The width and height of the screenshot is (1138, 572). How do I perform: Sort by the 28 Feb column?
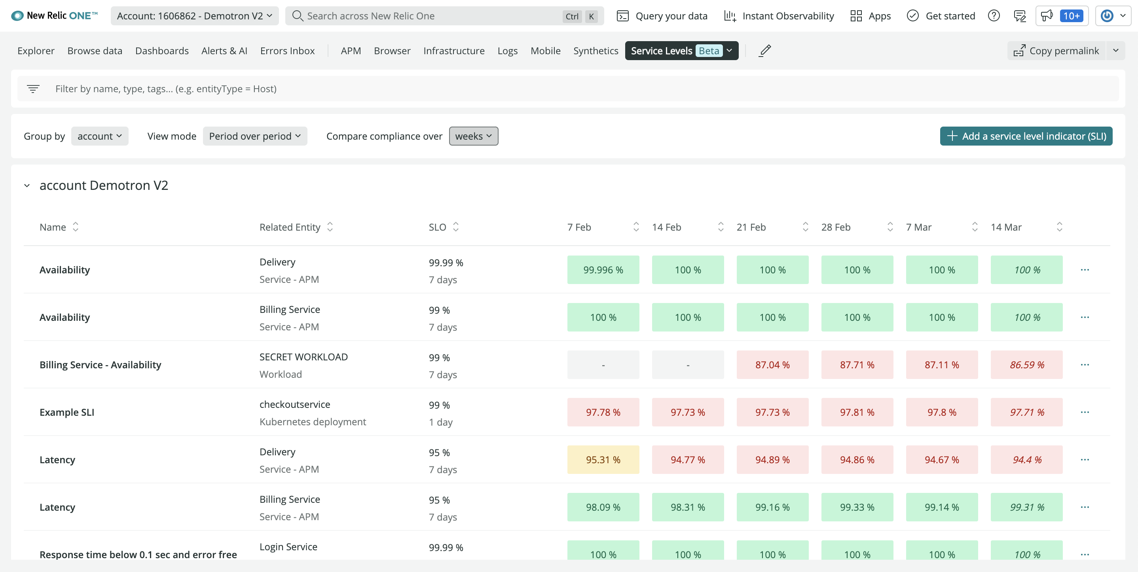coord(890,227)
